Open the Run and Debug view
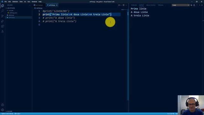This screenshot has width=204, height=115. tap(3, 21)
